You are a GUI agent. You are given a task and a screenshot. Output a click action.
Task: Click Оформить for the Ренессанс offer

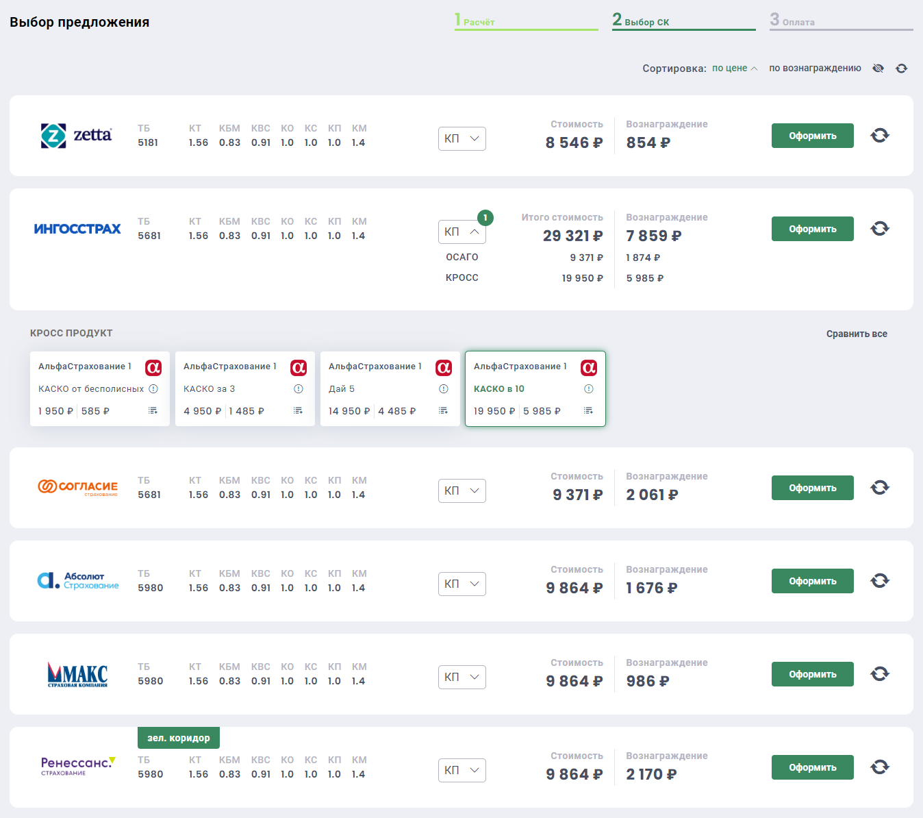(812, 767)
